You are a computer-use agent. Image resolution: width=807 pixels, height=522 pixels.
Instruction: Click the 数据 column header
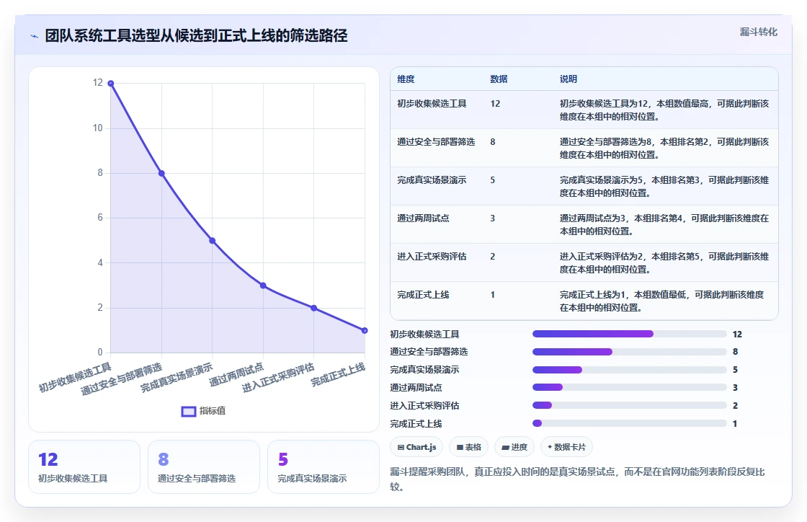(499, 79)
